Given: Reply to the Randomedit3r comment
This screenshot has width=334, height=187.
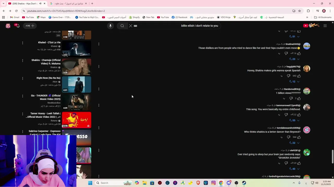Looking at the screenshot, I should point(284,99).
